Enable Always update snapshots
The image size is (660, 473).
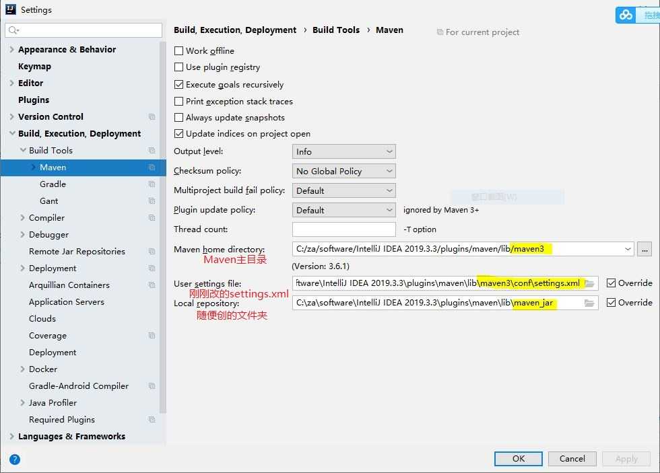tap(179, 117)
